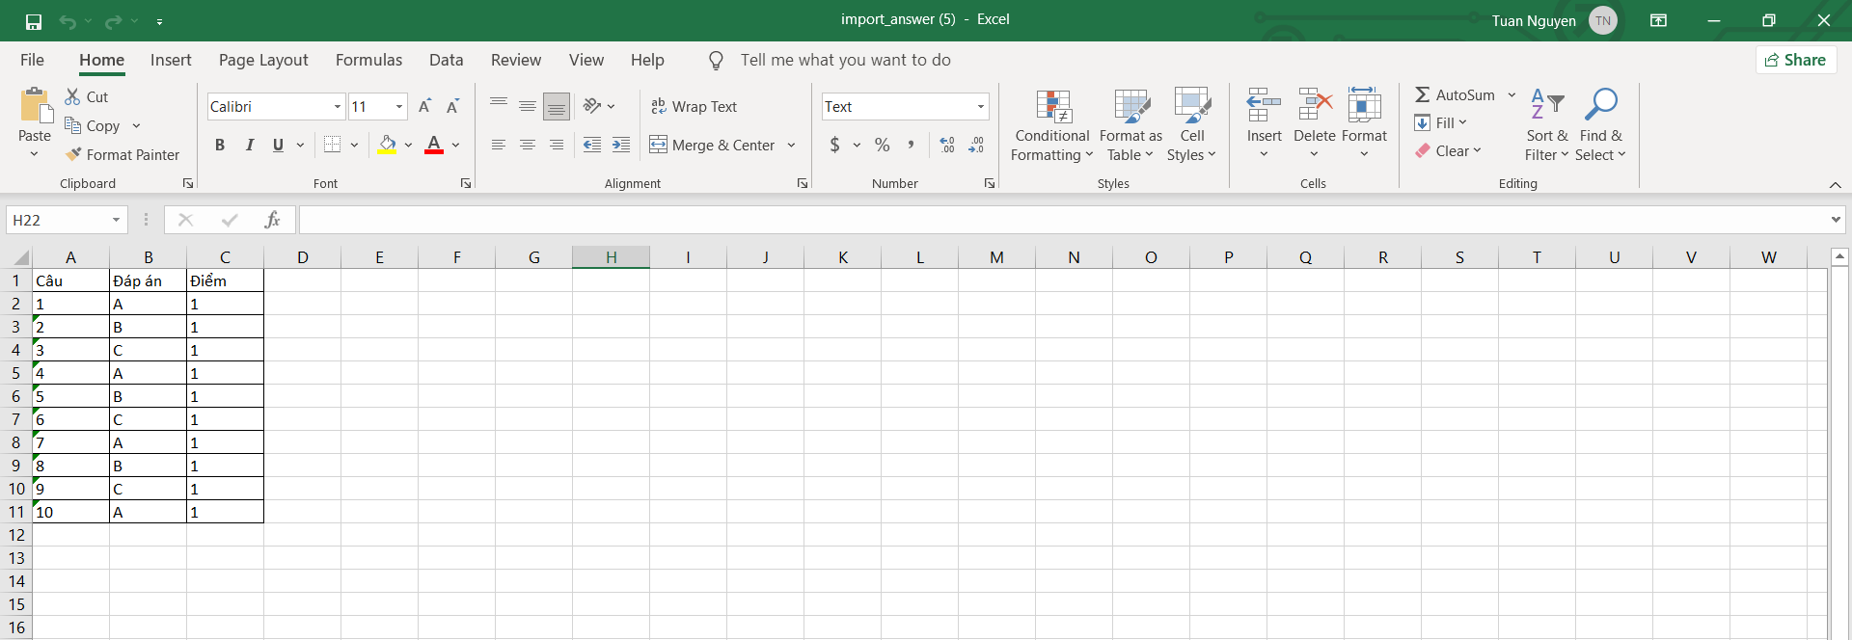Open Ribbon Display Options in the title bar
This screenshot has width=1852, height=640.
pyautogui.click(x=1659, y=20)
